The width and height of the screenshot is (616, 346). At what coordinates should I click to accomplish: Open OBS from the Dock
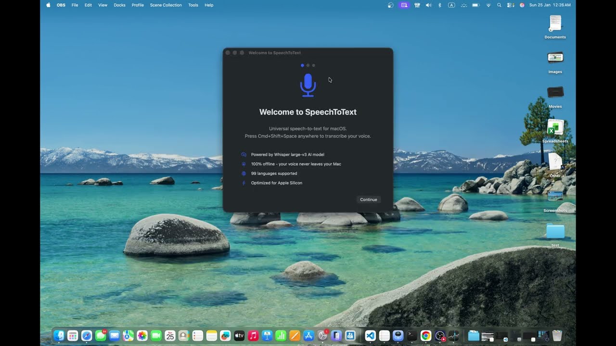tap(440, 335)
